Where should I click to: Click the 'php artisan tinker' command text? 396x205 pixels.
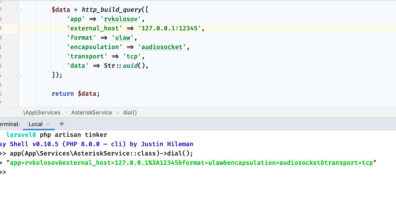click(x=73, y=135)
